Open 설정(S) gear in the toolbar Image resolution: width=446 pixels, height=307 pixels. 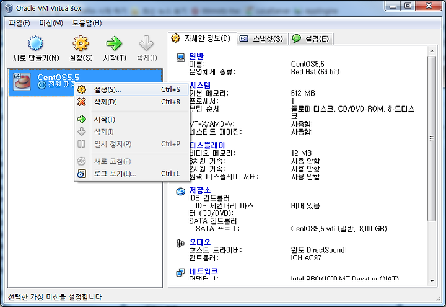(81, 43)
